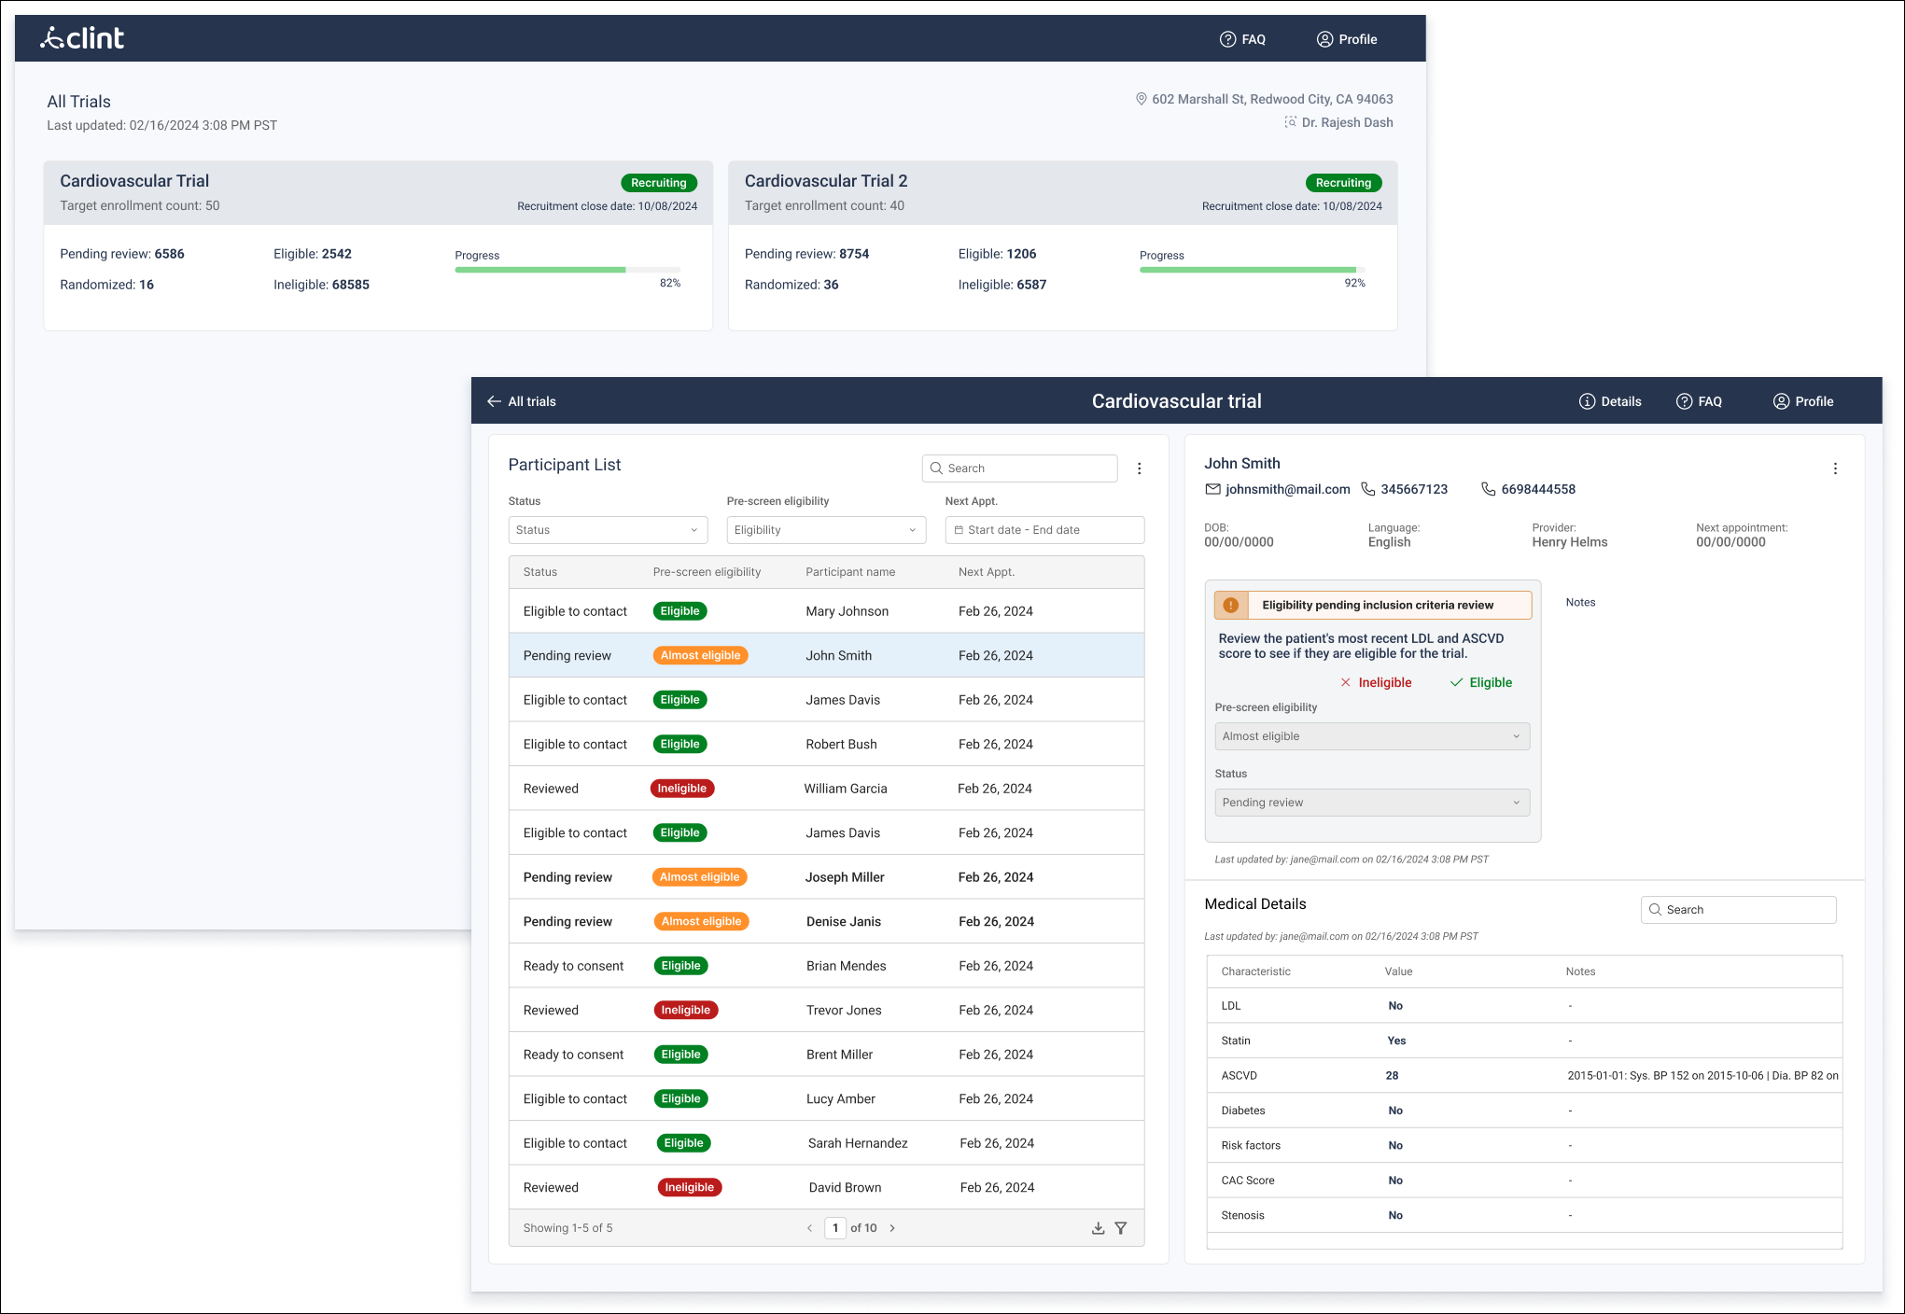The image size is (1905, 1314).
Task: Click the download icon in table footer
Action: pyautogui.click(x=1098, y=1228)
